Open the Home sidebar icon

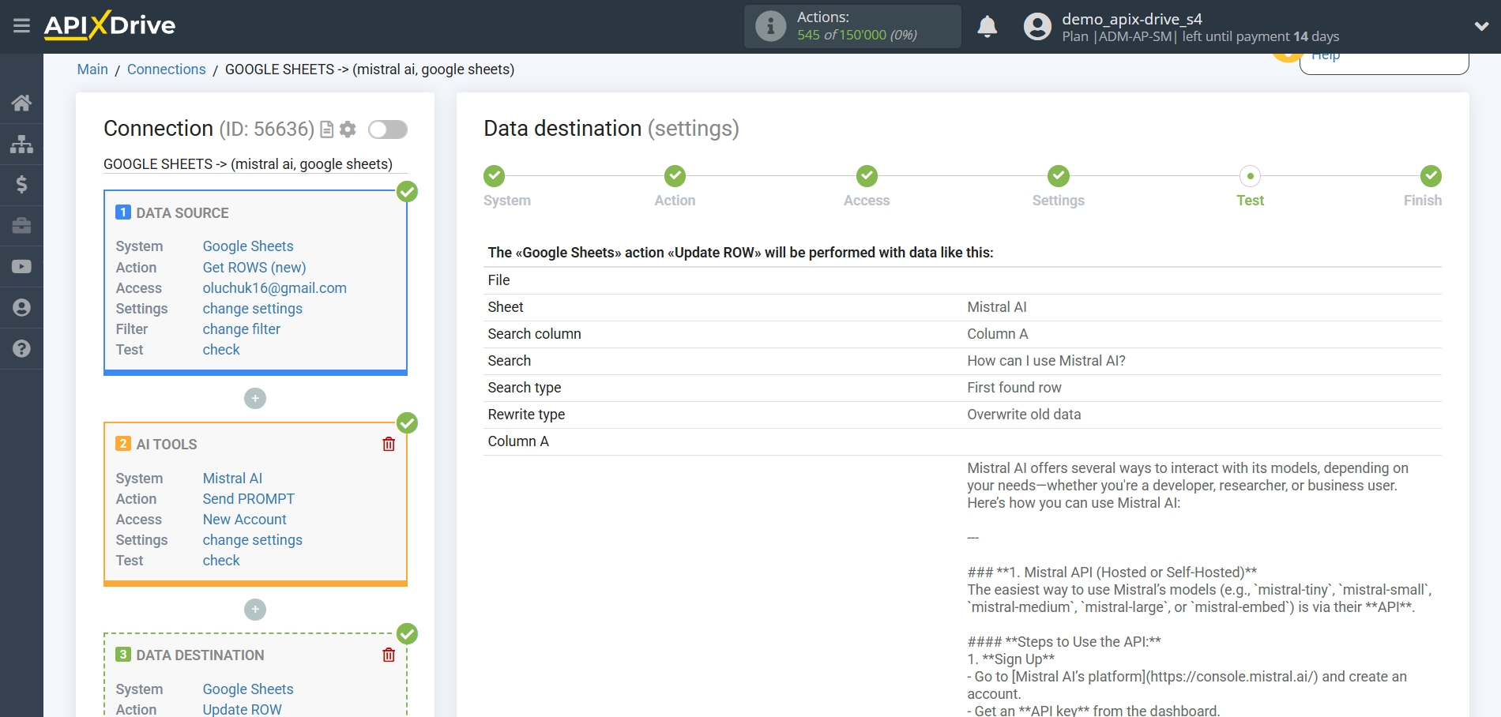coord(21,103)
